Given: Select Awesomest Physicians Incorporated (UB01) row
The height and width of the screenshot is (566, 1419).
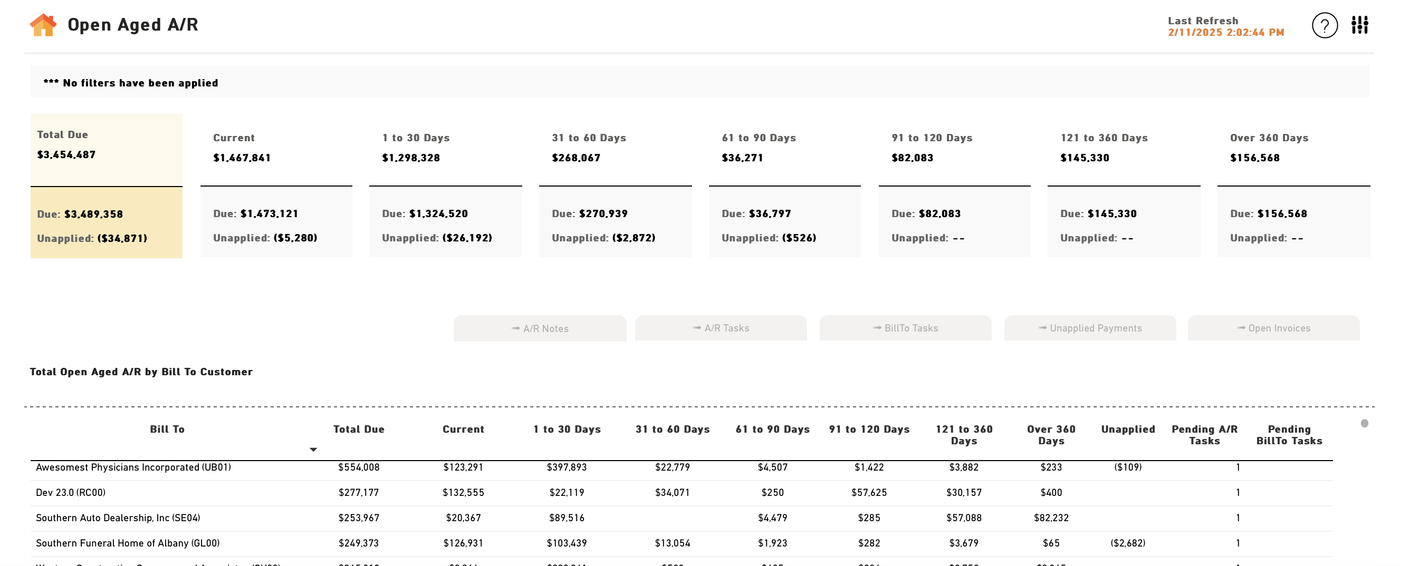Looking at the screenshot, I should pos(682,467).
